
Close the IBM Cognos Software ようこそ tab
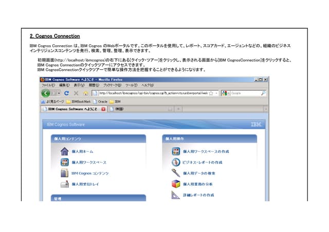(103, 109)
